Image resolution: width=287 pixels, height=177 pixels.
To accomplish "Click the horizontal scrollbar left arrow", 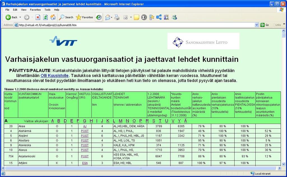I will point(3,168).
